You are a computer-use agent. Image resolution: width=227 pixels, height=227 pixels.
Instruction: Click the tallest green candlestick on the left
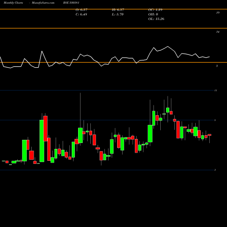click(x=42, y=141)
